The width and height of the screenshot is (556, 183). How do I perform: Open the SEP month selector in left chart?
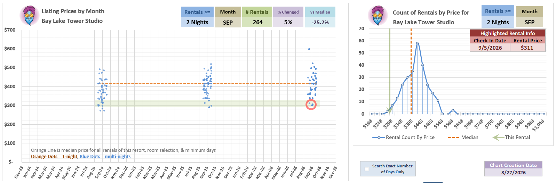coord(228,22)
